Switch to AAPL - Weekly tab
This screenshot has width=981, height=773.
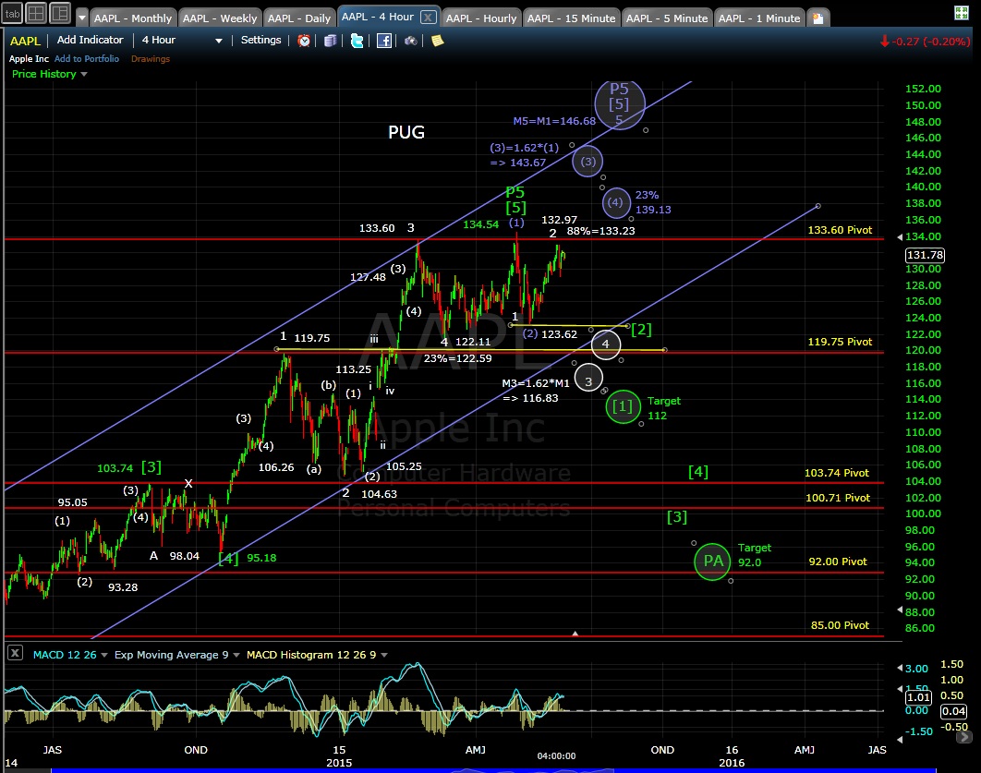220,18
